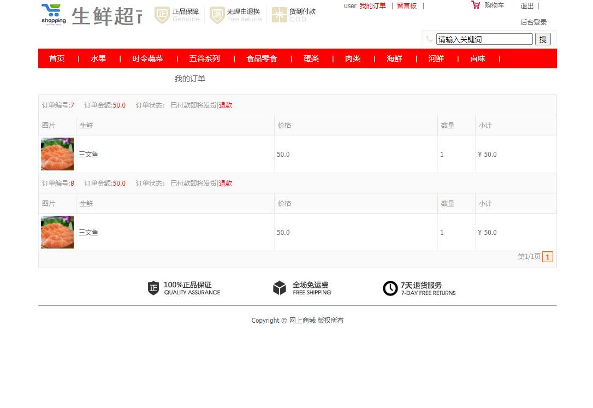The height and width of the screenshot is (408, 593).
Task: Open the 我的订单 page
Action: click(372, 5)
